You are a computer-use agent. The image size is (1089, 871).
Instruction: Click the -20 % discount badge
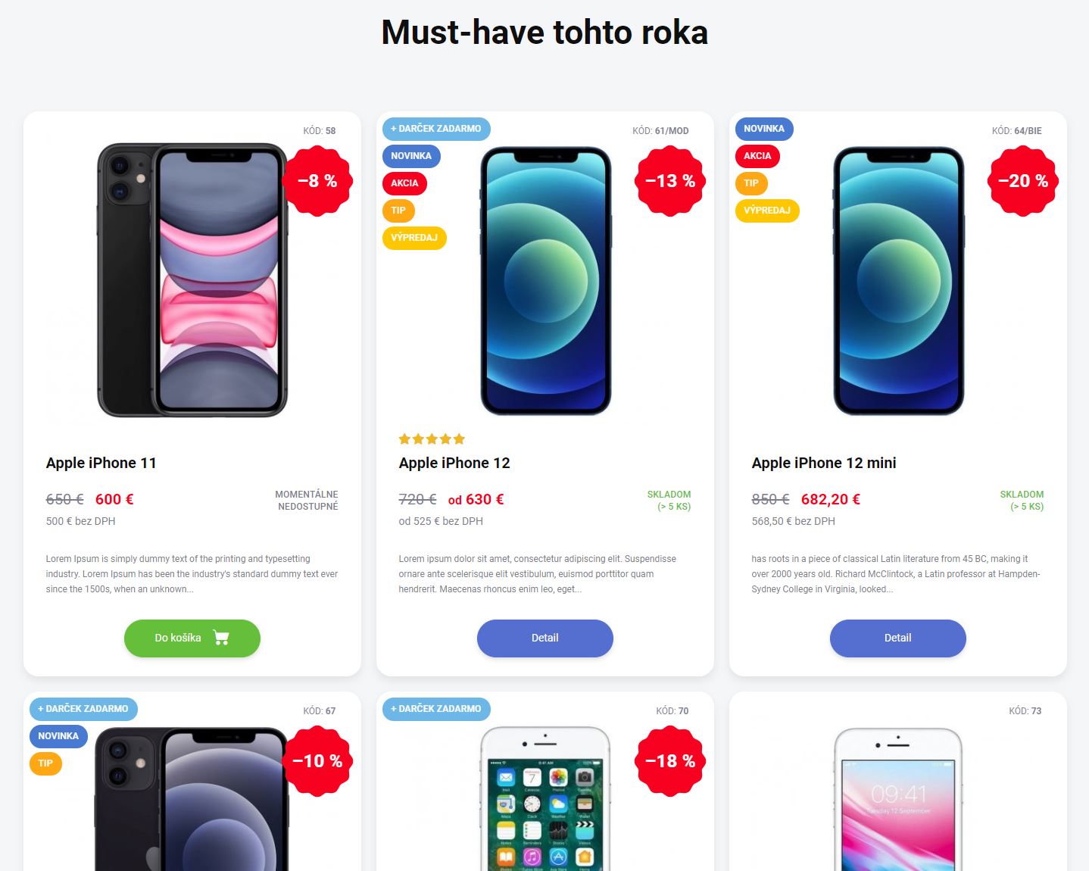tap(1023, 181)
